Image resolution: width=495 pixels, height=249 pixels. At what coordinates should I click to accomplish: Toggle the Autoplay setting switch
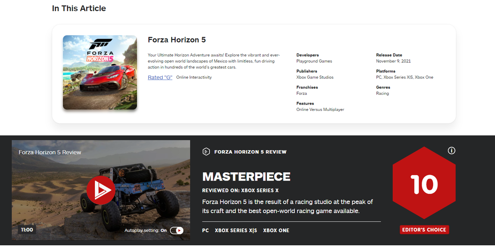[x=176, y=230]
